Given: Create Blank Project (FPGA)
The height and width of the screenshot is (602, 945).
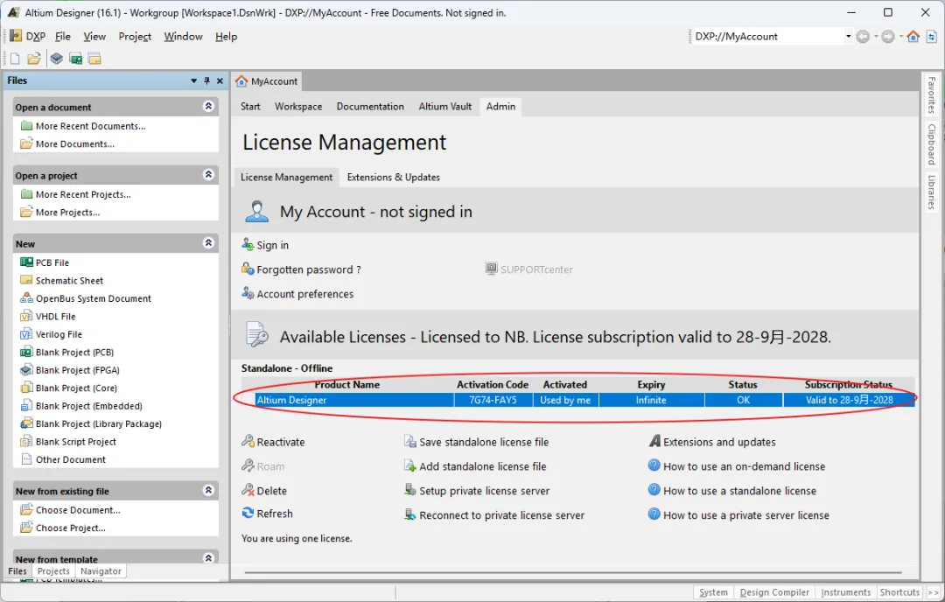Looking at the screenshot, I should (x=78, y=370).
